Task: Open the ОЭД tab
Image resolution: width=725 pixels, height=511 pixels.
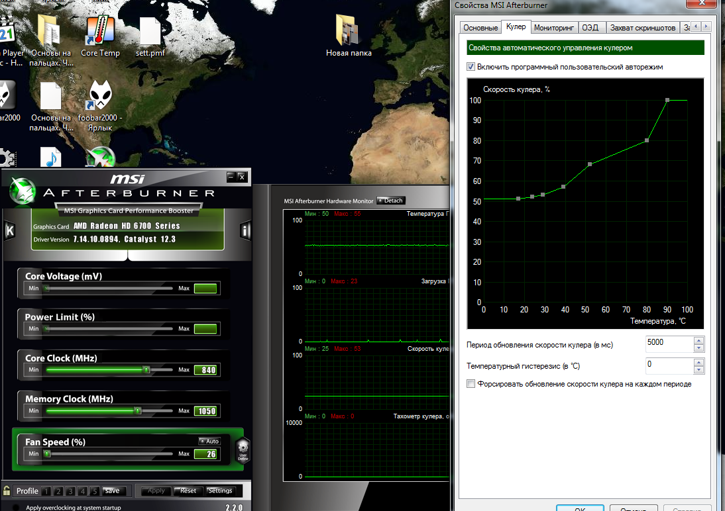Action: coord(590,28)
